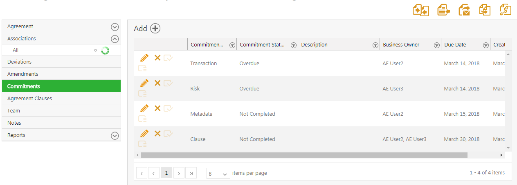The width and height of the screenshot is (517, 185).
Task: Mark the Metadata commitment as complete
Action: point(168,108)
